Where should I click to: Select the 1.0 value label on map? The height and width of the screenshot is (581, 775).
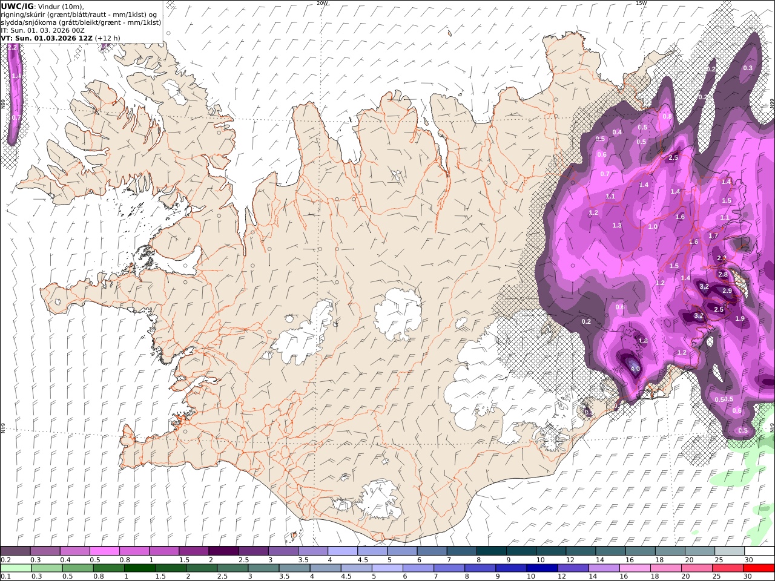click(x=653, y=227)
